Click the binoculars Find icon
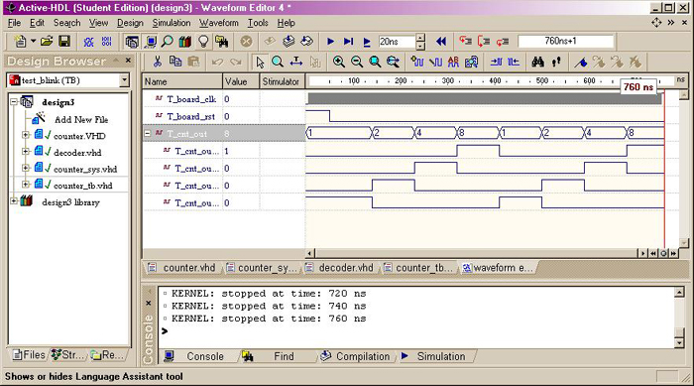This screenshot has height=386, width=694. (537, 63)
